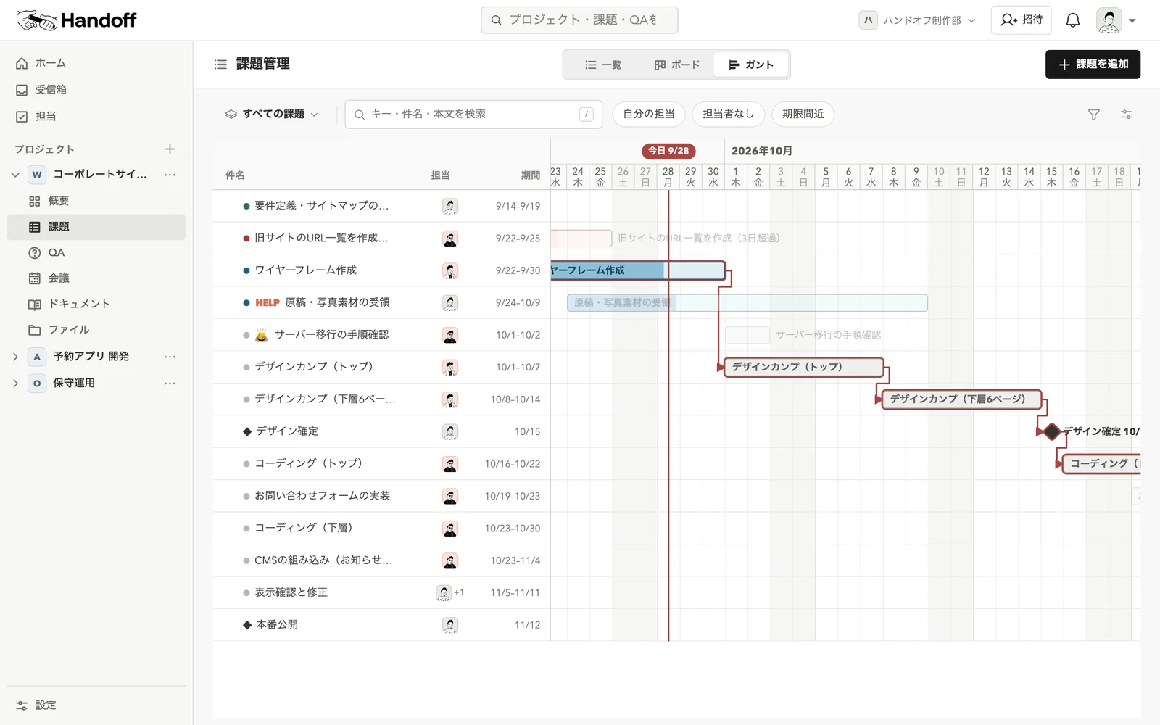Open ファイル section

click(x=96, y=330)
